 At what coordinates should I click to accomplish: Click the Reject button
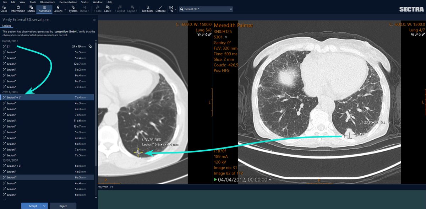(63, 205)
